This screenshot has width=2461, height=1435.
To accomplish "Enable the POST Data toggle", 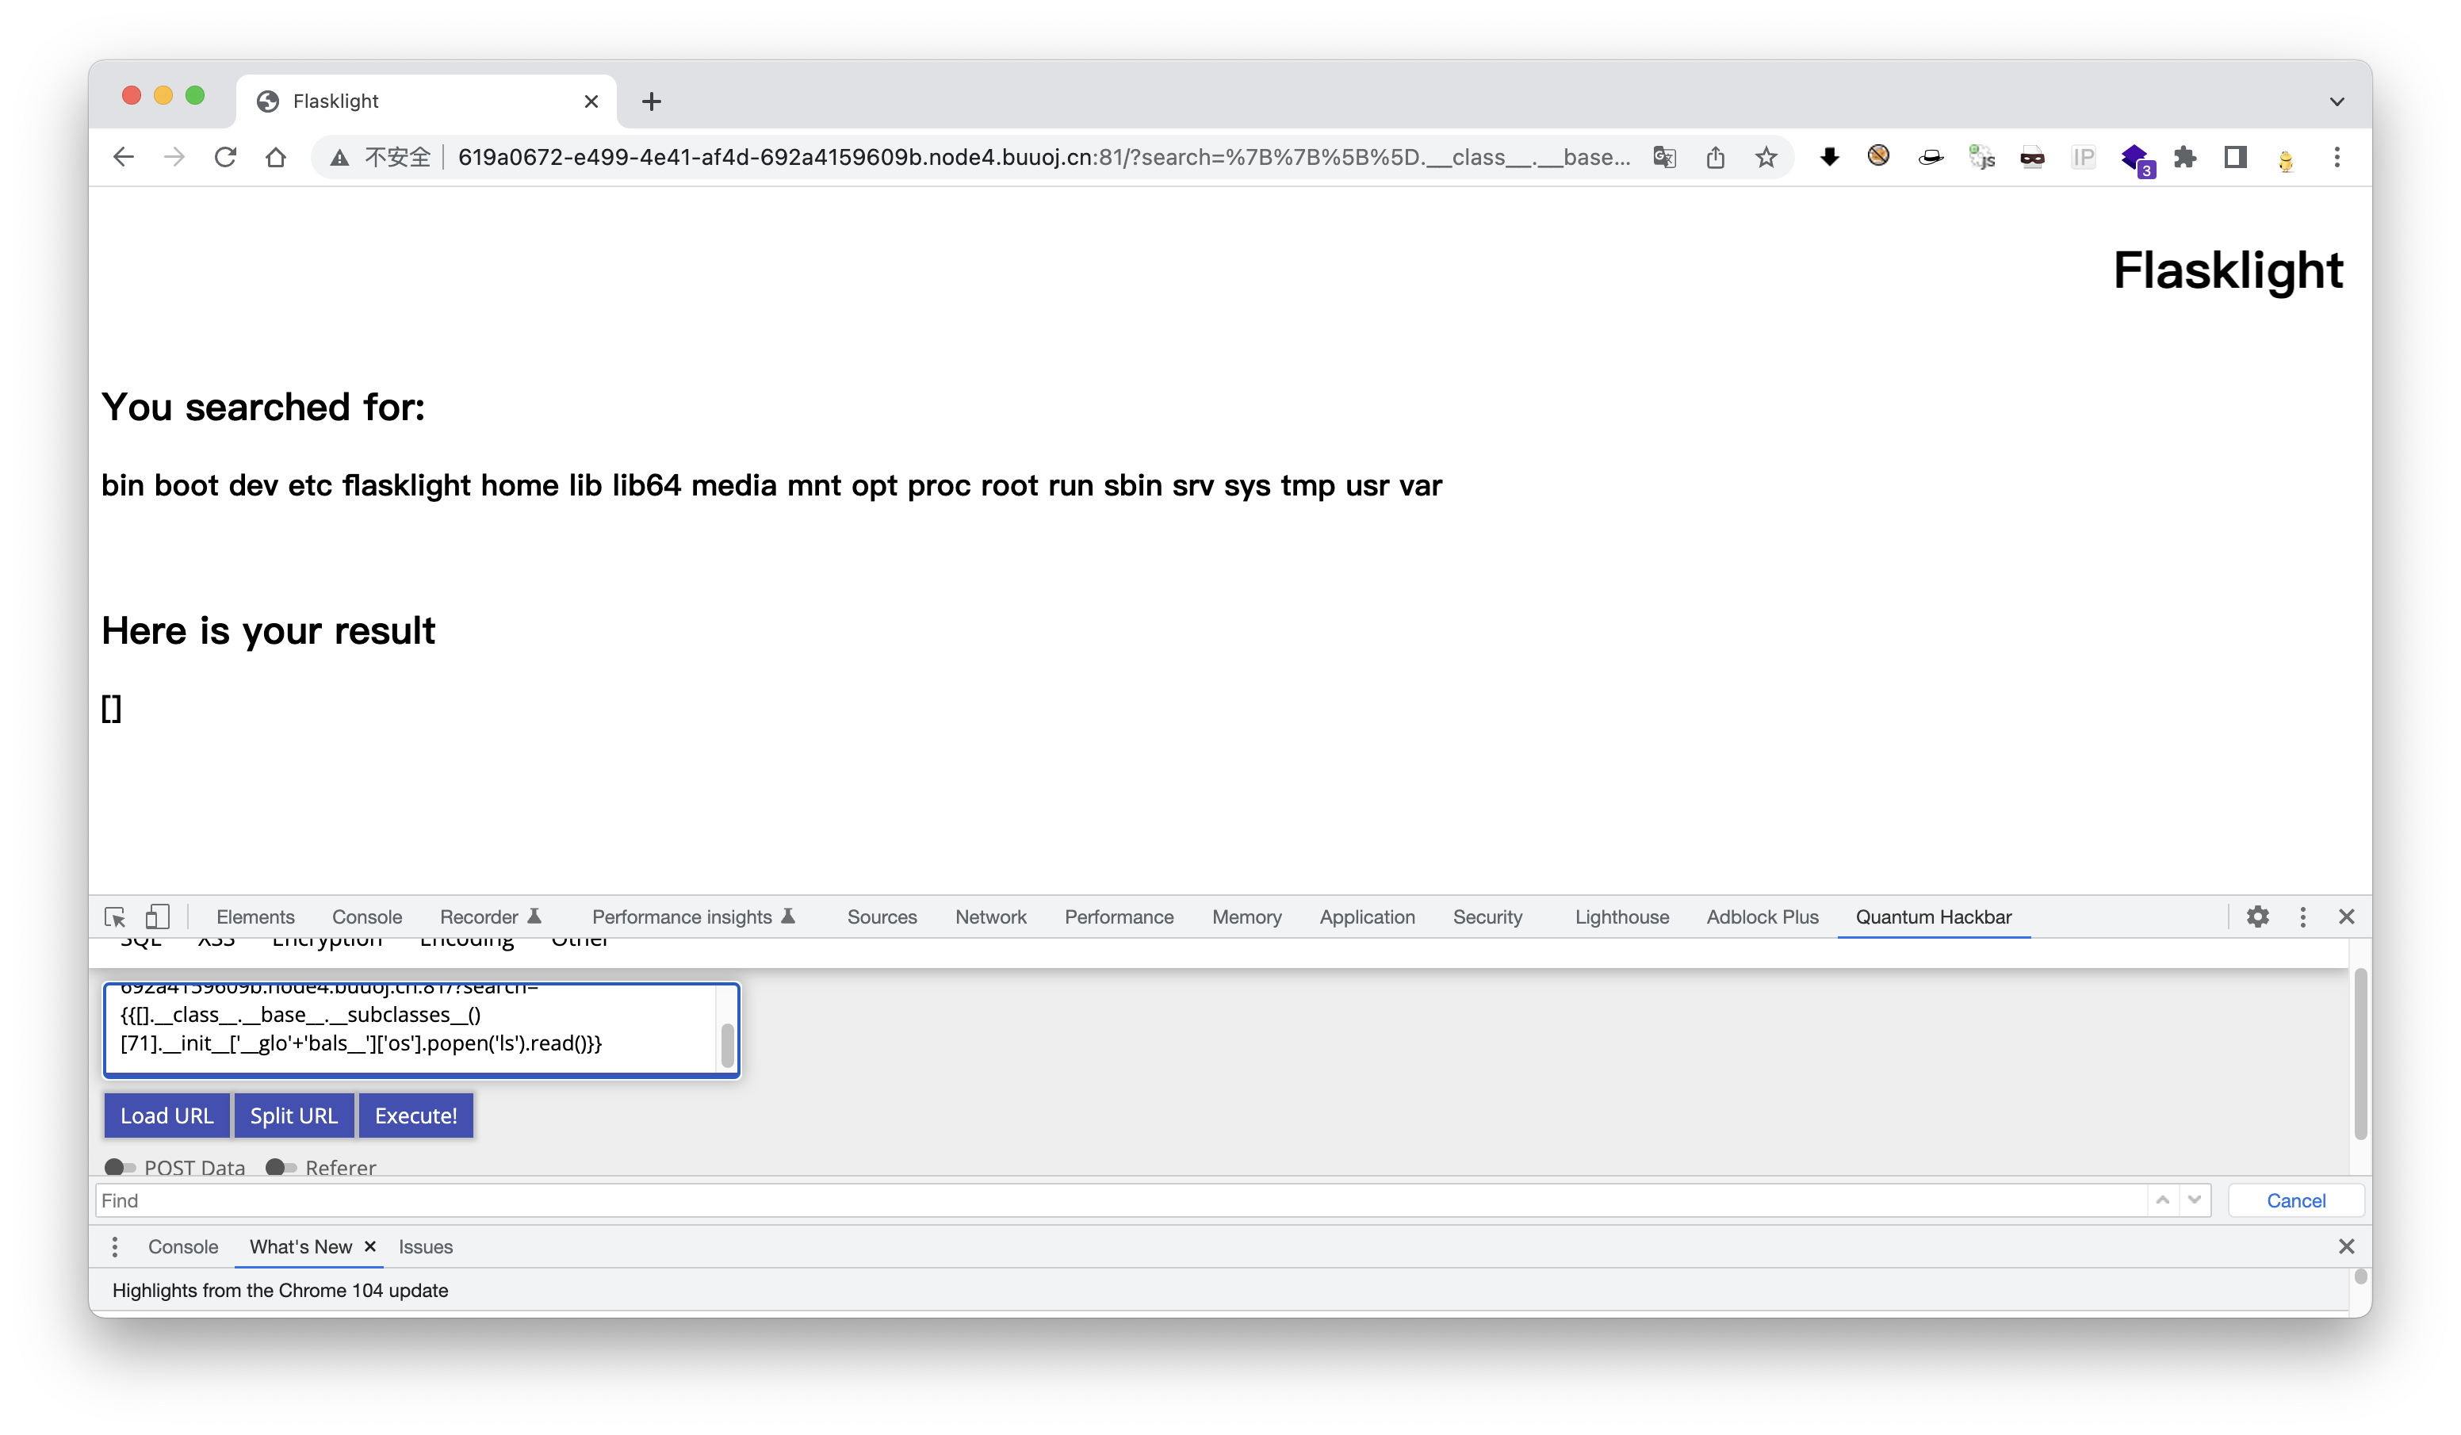I will (121, 1167).
